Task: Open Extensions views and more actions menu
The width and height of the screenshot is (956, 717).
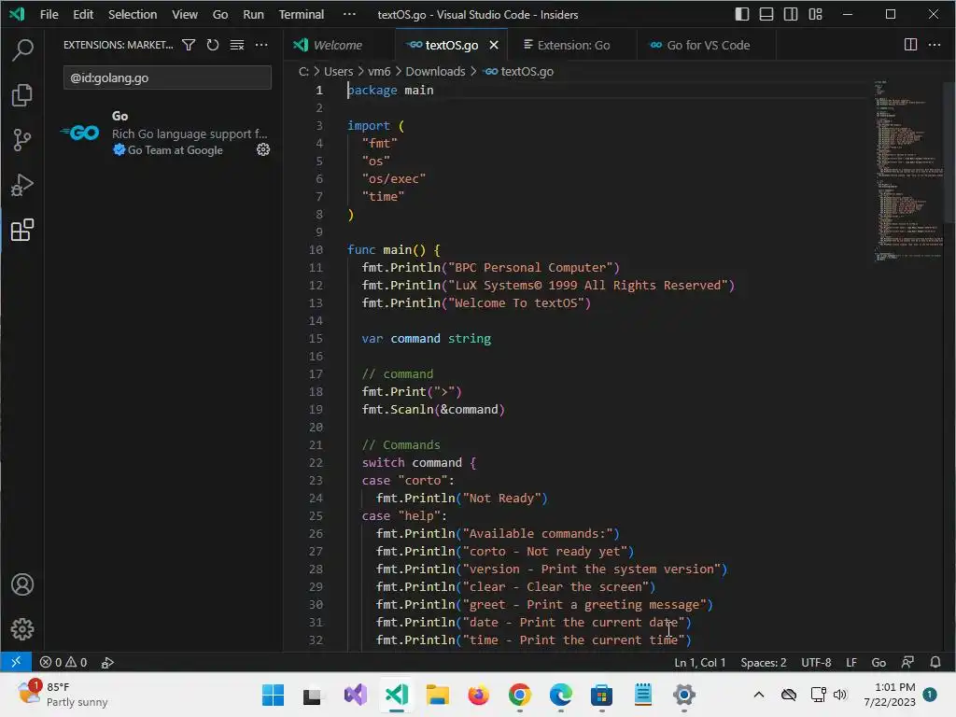Action: (x=261, y=45)
